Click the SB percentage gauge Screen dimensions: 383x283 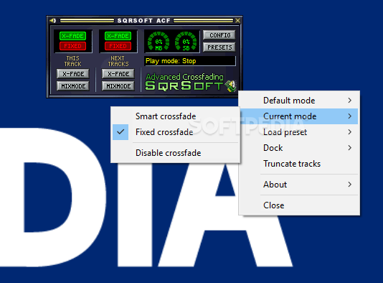pyautogui.click(x=186, y=42)
